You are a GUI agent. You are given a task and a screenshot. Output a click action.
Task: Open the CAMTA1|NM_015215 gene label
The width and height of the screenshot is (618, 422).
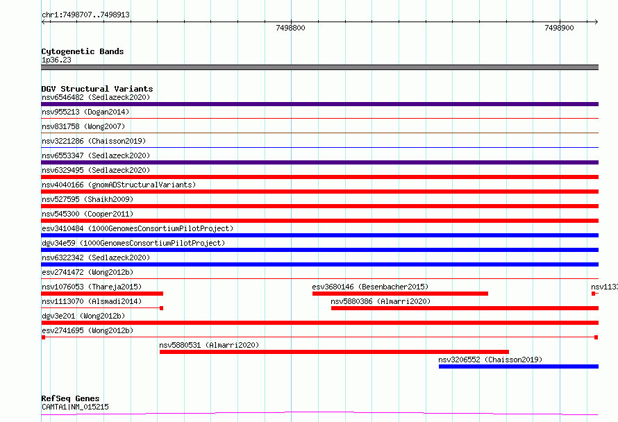pos(75,407)
